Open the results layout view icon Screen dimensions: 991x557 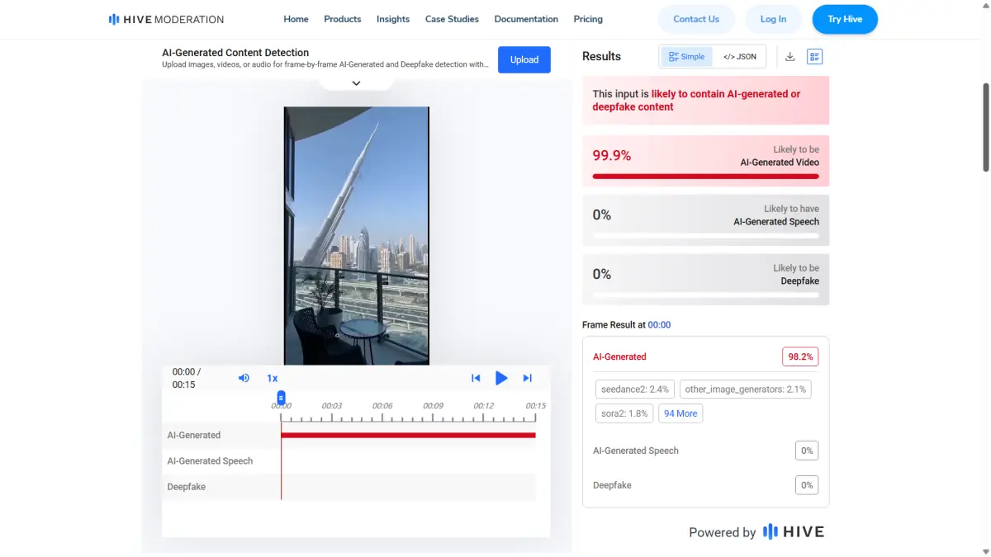click(x=814, y=57)
